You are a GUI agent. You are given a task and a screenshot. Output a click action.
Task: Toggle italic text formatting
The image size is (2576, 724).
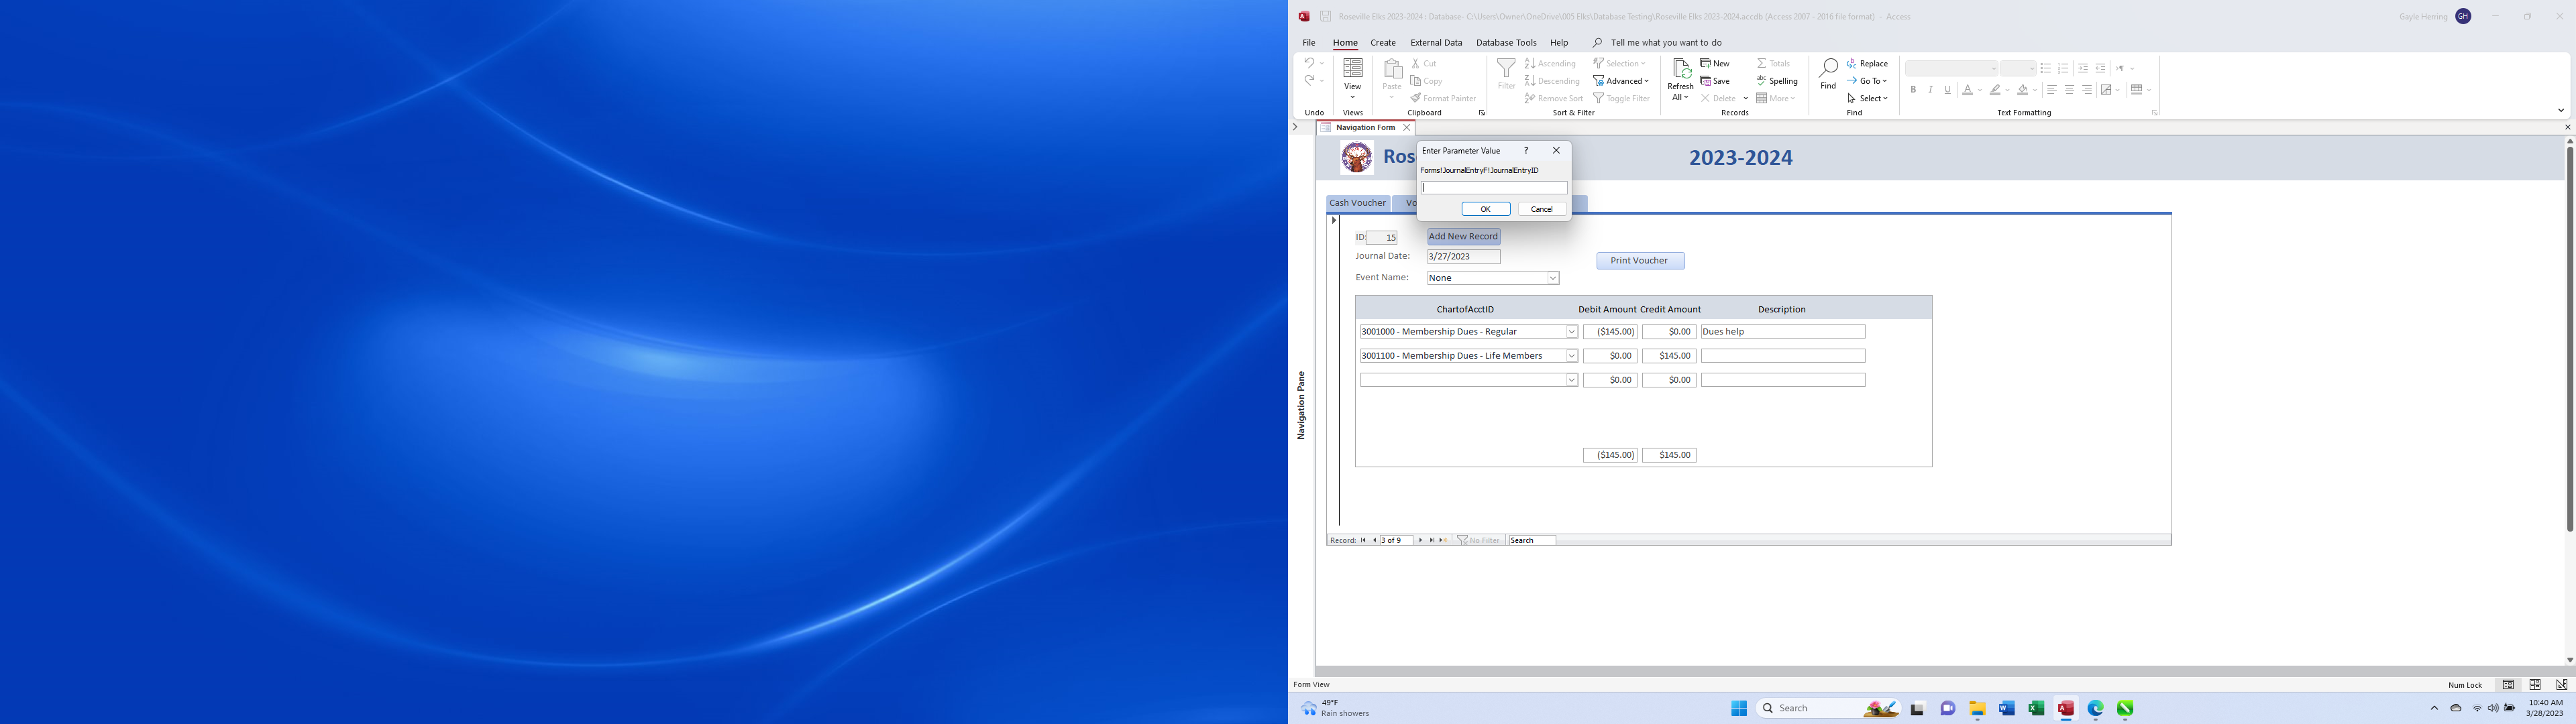[1931, 89]
